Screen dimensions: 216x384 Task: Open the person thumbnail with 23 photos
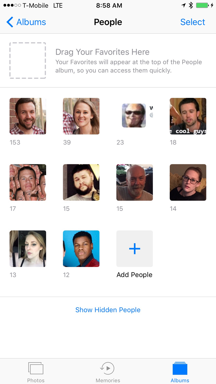click(x=134, y=116)
